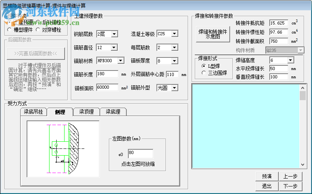
Task: Click the 完善后锚固参数 button
Action: tap(36, 53)
